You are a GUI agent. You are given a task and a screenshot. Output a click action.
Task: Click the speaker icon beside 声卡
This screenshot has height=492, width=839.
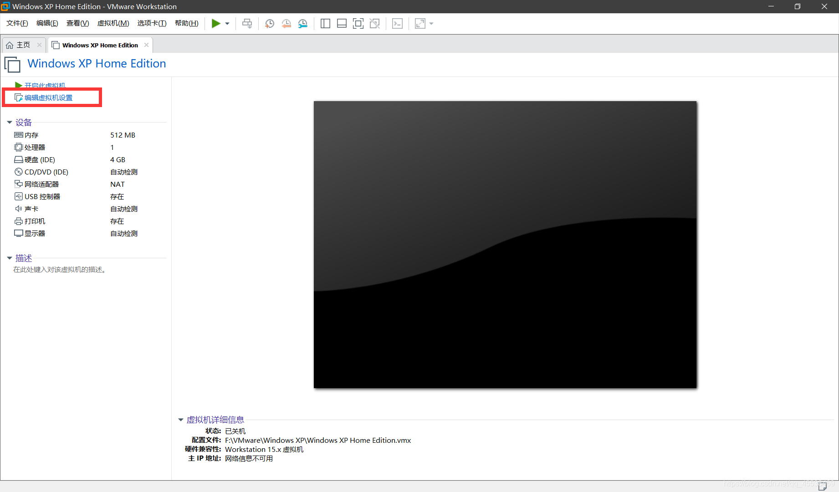pyautogui.click(x=18, y=209)
